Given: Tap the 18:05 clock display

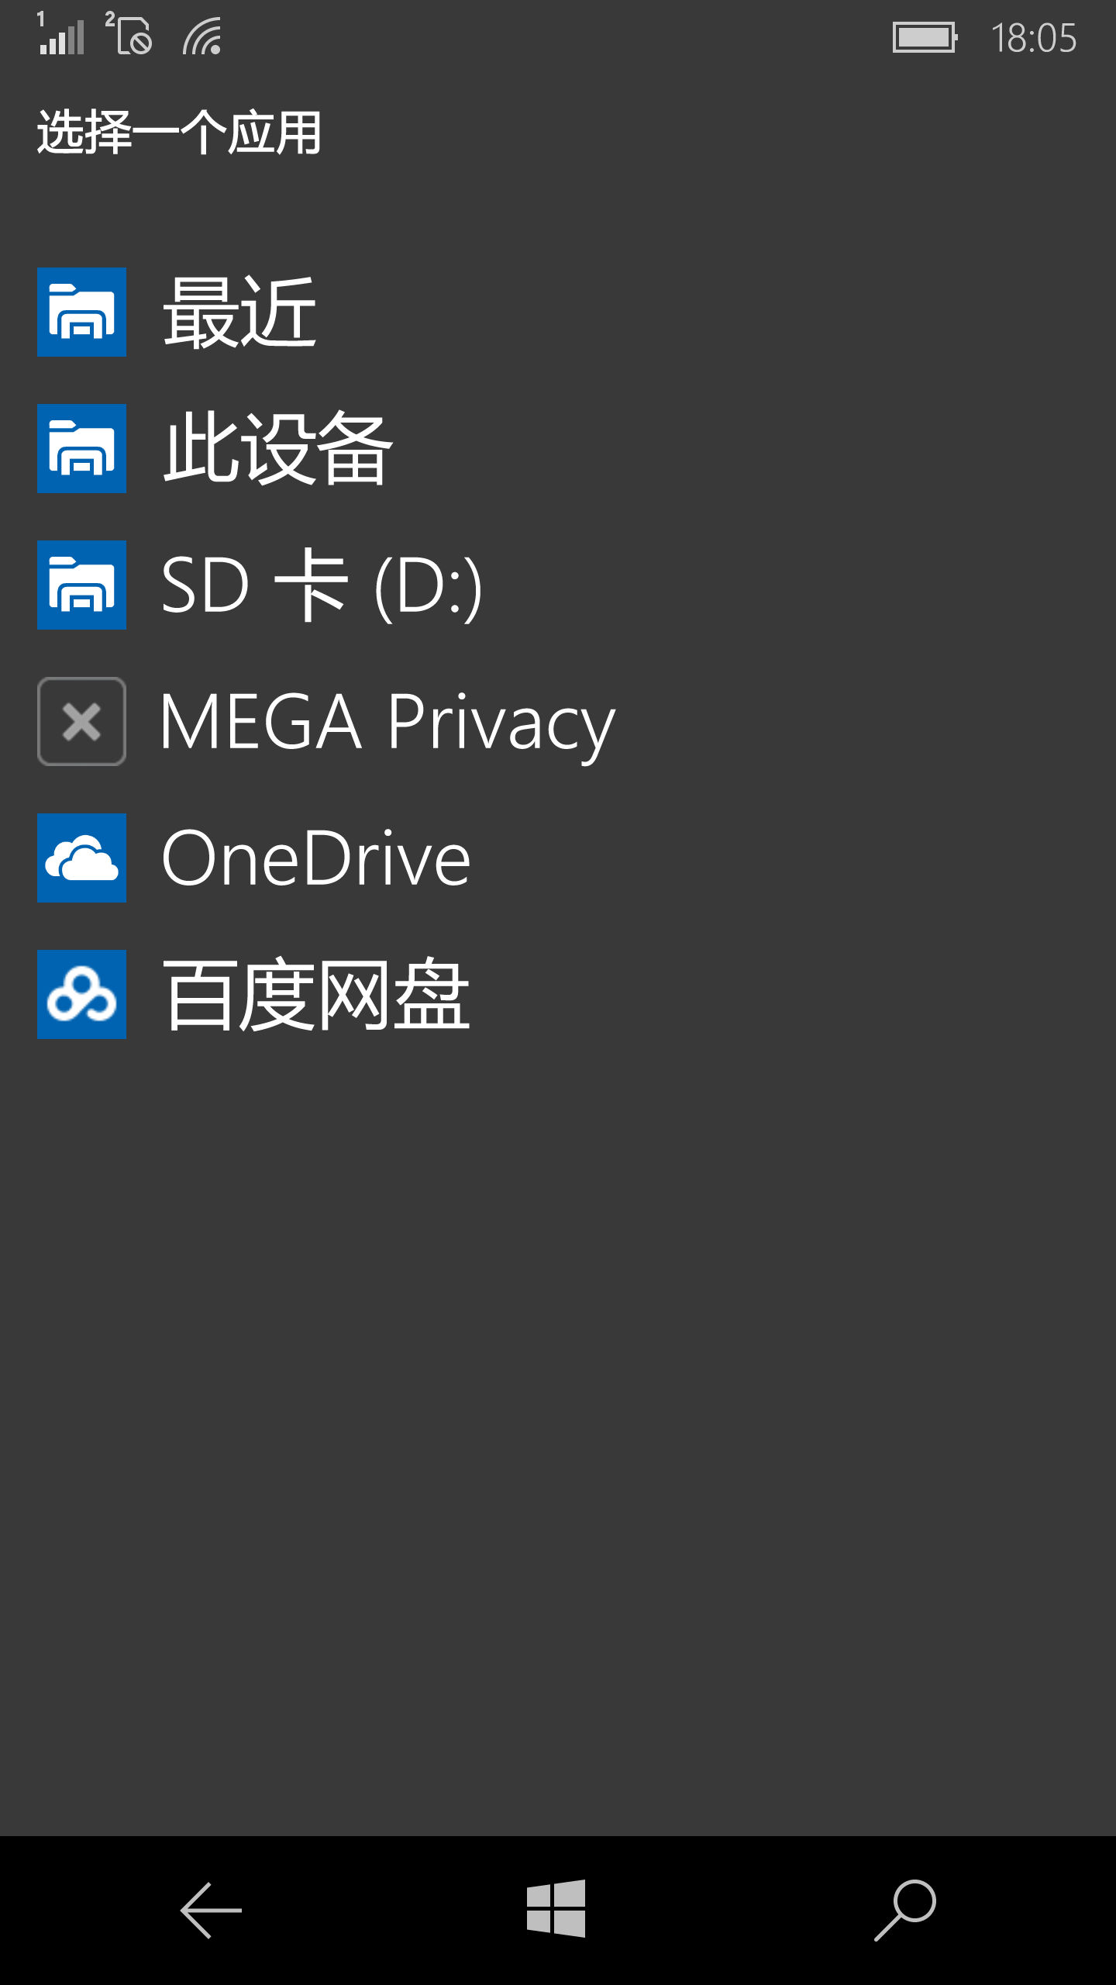Looking at the screenshot, I should [x=1034, y=37].
